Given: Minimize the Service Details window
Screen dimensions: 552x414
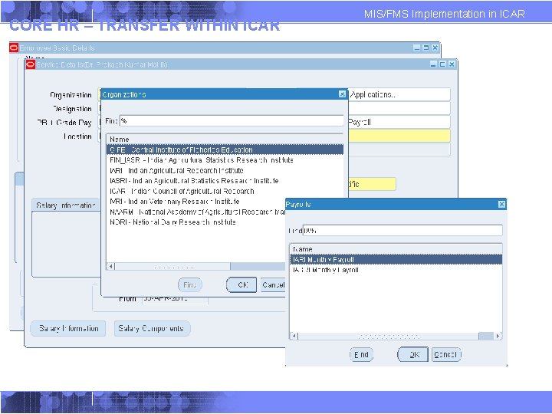Looking at the screenshot, I should 433,64.
